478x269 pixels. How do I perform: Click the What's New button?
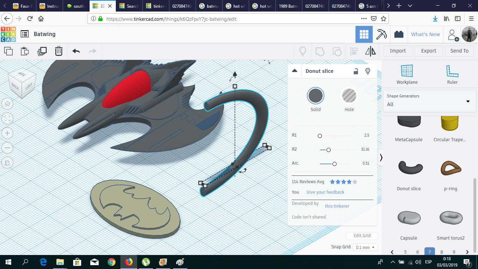(x=426, y=34)
